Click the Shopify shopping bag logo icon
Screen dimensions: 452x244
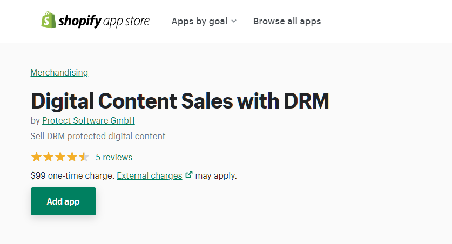click(49, 21)
